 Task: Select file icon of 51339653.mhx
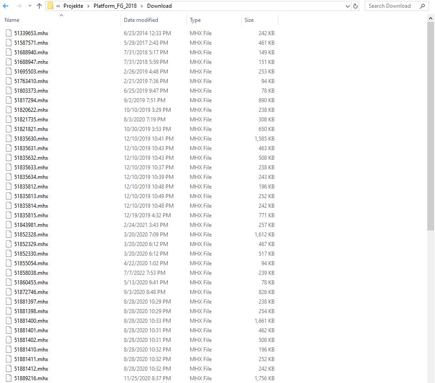(9, 33)
